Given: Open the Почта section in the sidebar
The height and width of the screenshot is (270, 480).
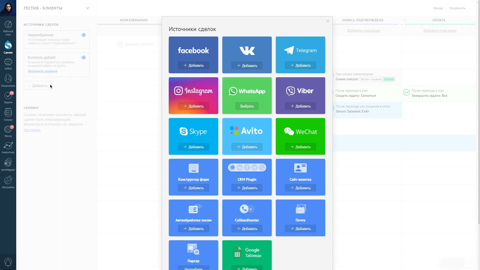Looking at the screenshot, I should 8,131.
